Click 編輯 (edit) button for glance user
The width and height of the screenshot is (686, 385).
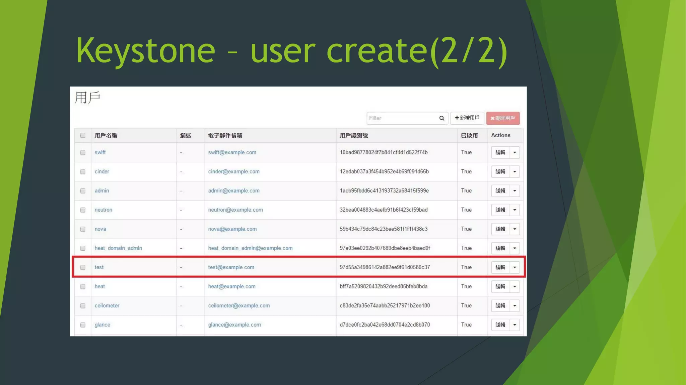click(500, 325)
